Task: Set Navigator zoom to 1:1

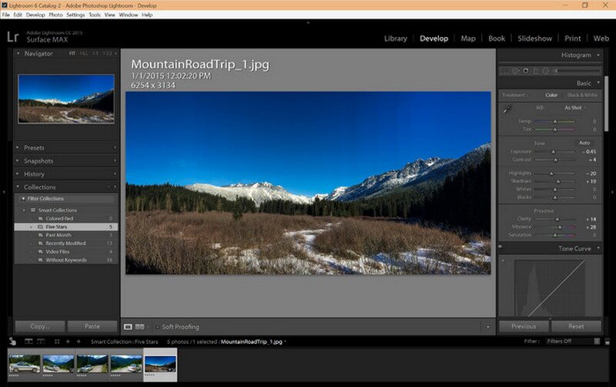Action: (x=95, y=53)
